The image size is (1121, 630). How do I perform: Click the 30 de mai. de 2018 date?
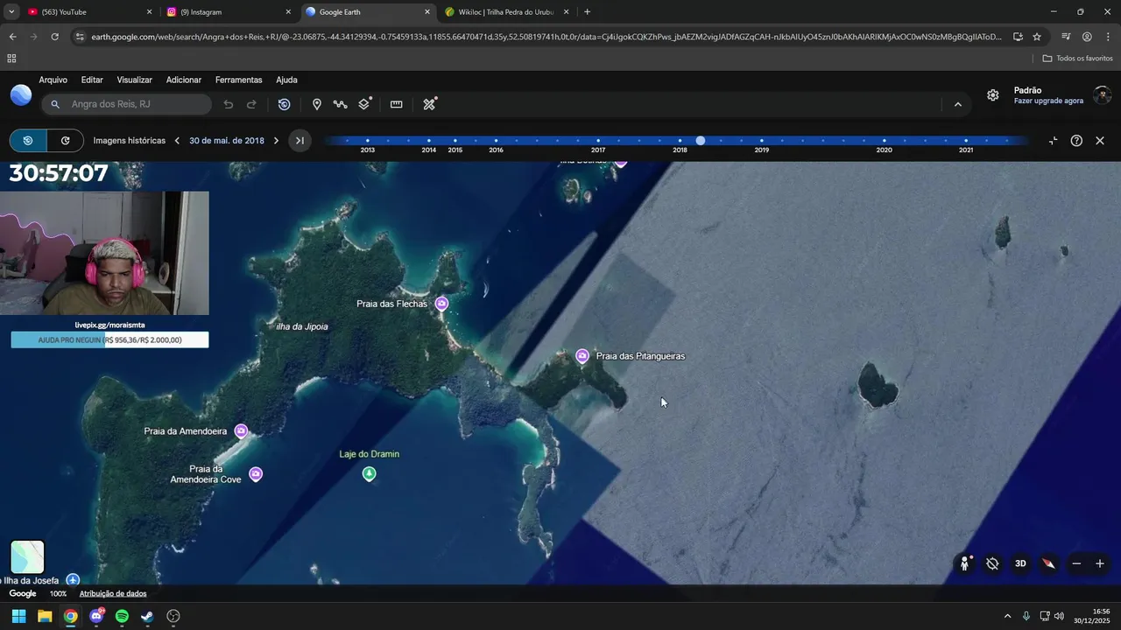pyautogui.click(x=227, y=140)
